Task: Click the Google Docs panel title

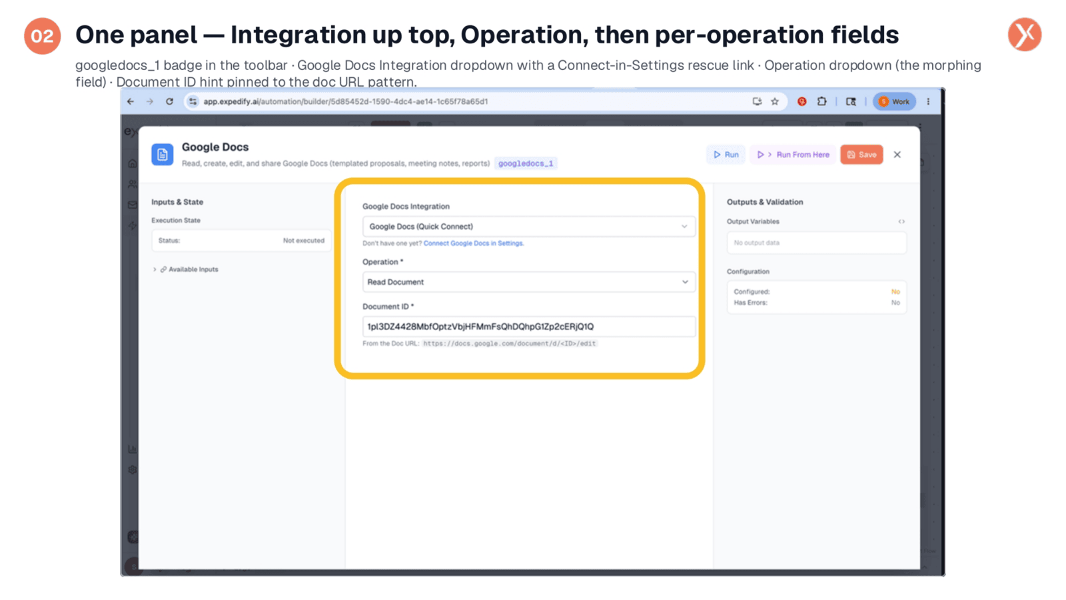Action: (x=215, y=147)
